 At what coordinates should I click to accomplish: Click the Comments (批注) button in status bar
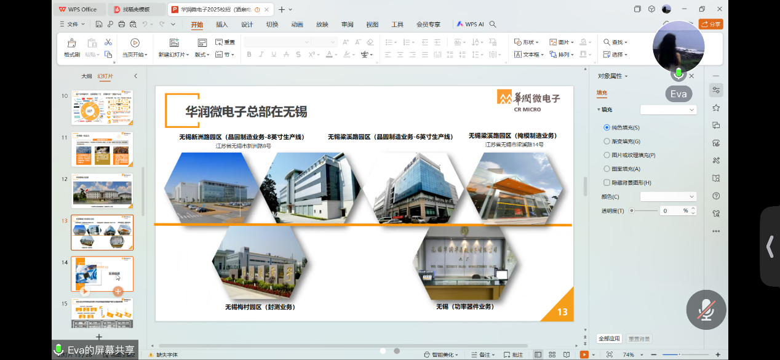pos(514,354)
